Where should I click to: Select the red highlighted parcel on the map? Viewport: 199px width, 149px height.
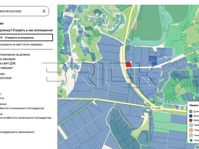click(x=128, y=65)
